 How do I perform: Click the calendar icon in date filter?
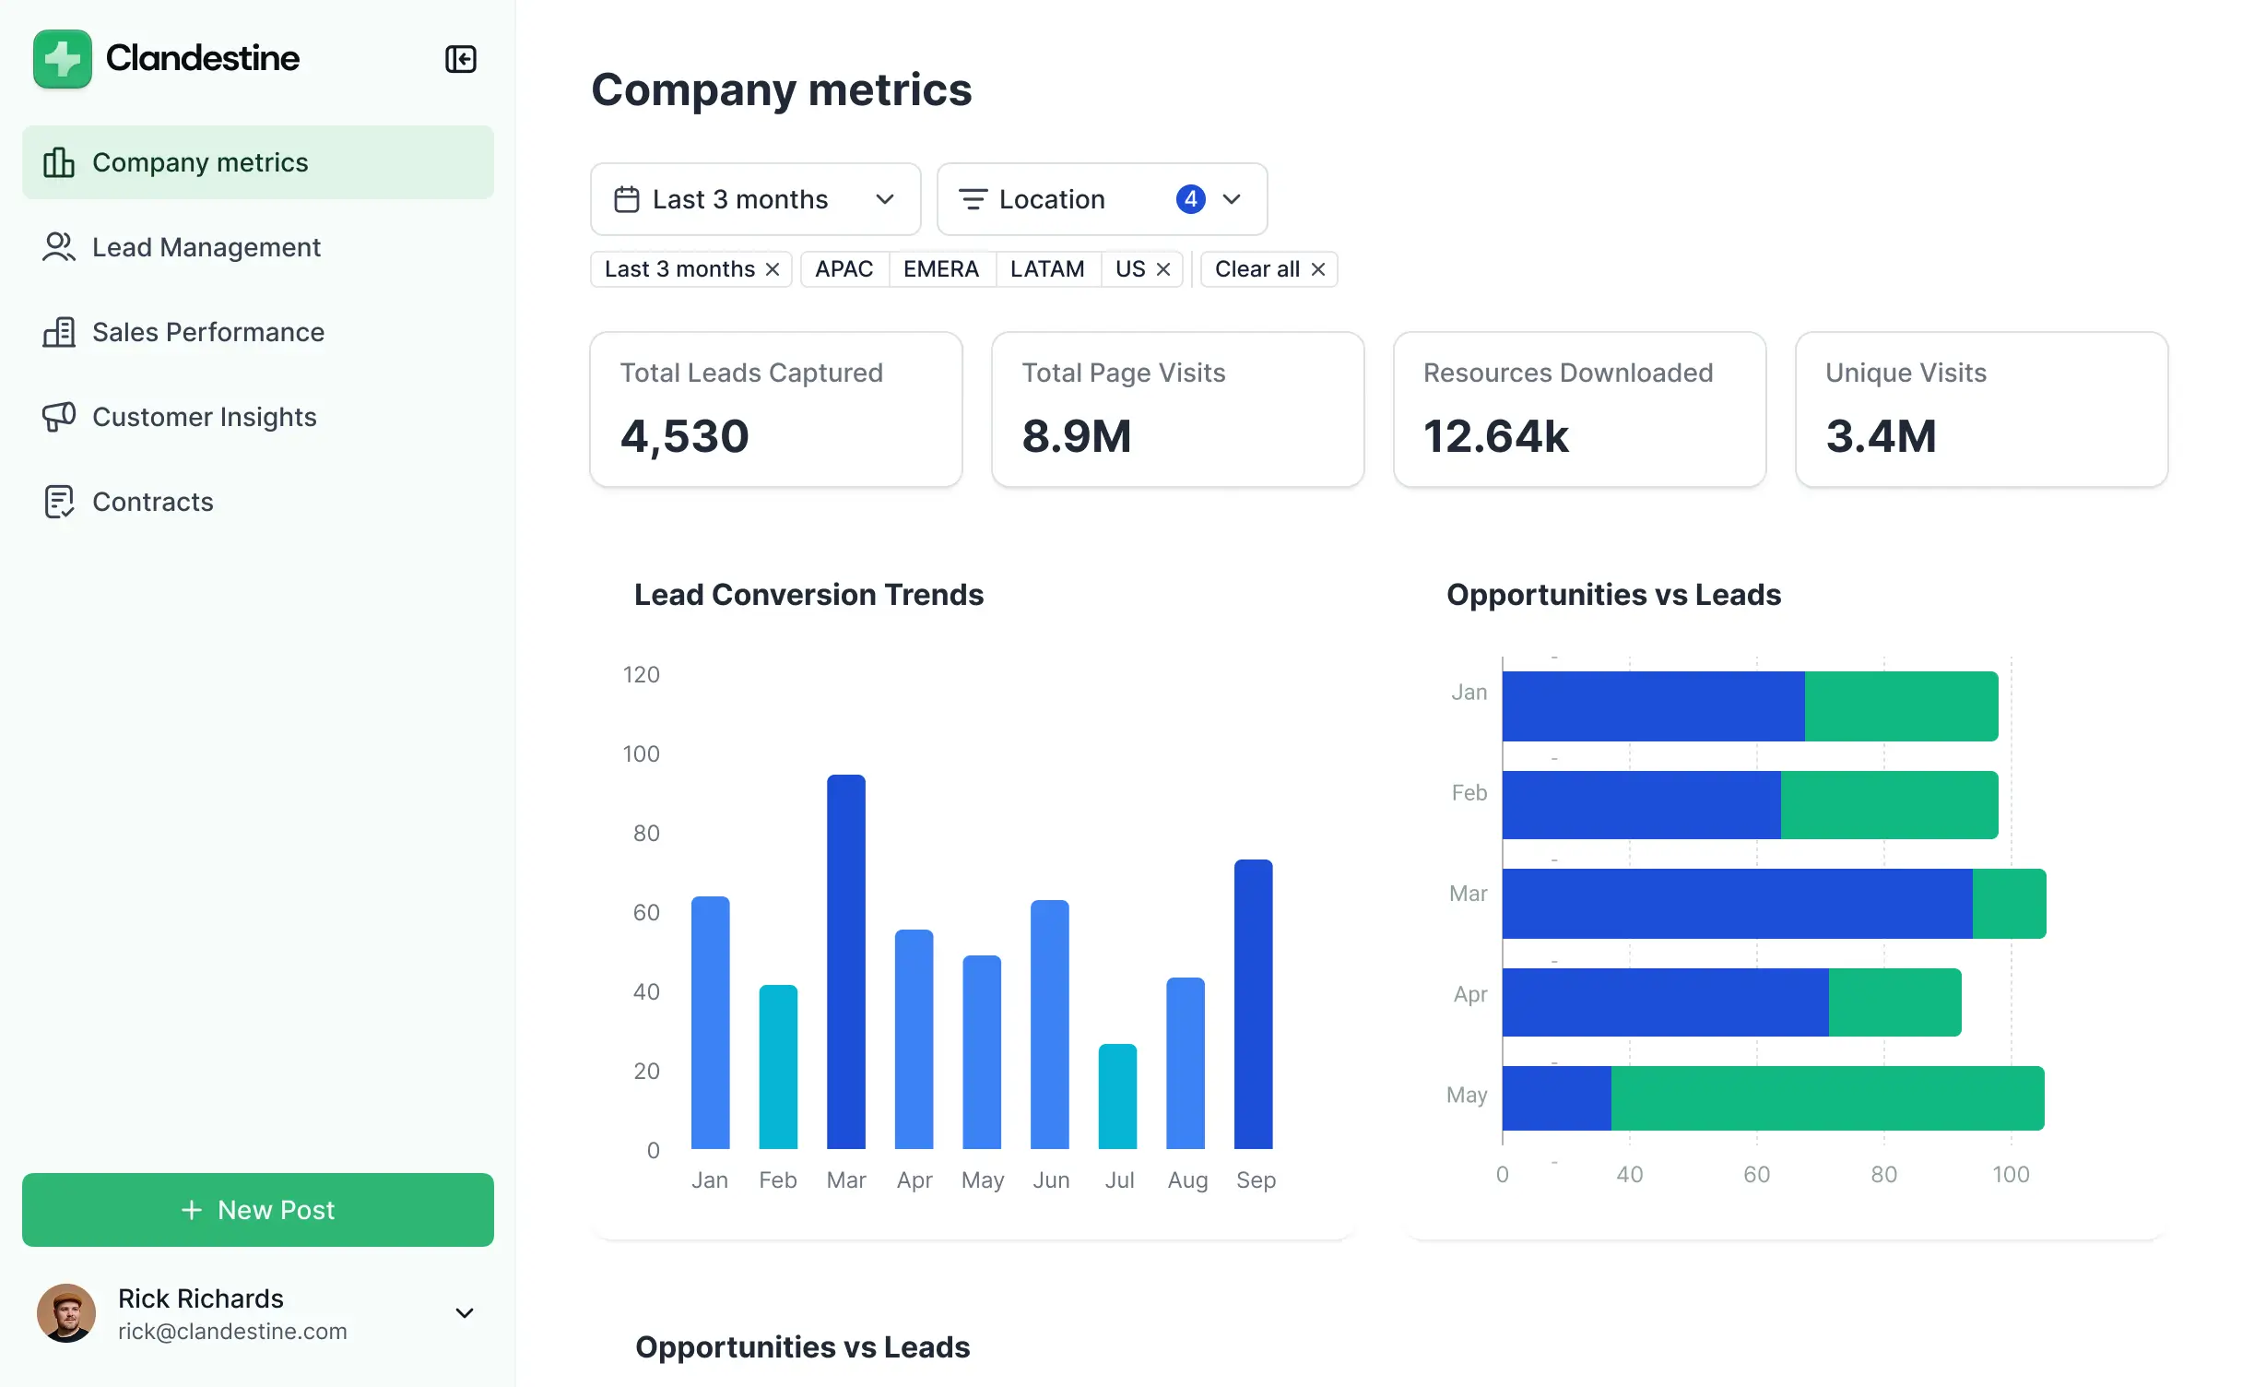(x=628, y=199)
